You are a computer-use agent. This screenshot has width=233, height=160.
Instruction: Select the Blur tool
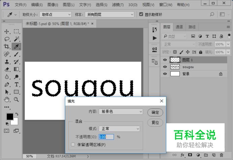(x=7, y=77)
